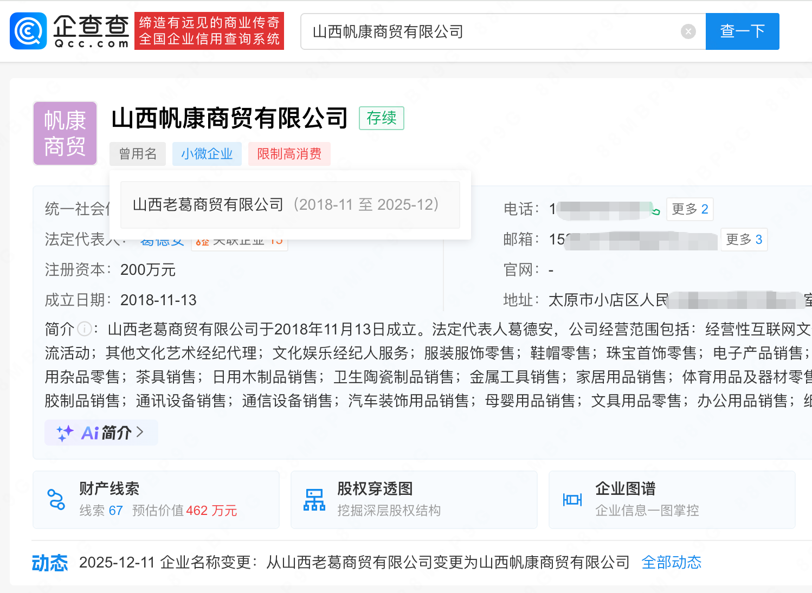Click the 财产线索 node icon
Viewport: 812px width, 593px height.
pos(56,499)
